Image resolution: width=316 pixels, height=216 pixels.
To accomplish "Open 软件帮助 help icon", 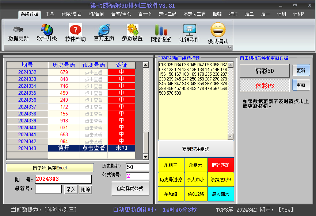I will click(x=75, y=30).
